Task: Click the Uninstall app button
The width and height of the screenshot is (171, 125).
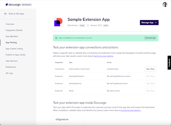Action: [x=150, y=38]
